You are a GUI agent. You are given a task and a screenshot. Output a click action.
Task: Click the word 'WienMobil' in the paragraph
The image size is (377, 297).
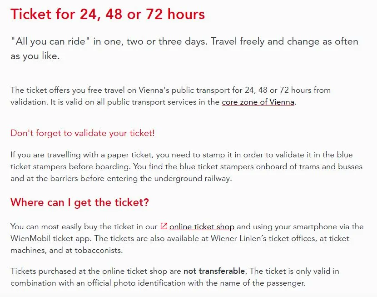pyautogui.click(x=30, y=238)
